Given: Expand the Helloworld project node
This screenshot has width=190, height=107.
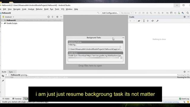Looking at the screenshot, I should coord(2,21).
